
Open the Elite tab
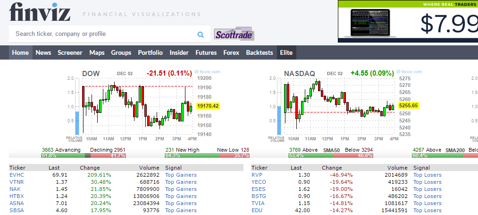(x=286, y=52)
